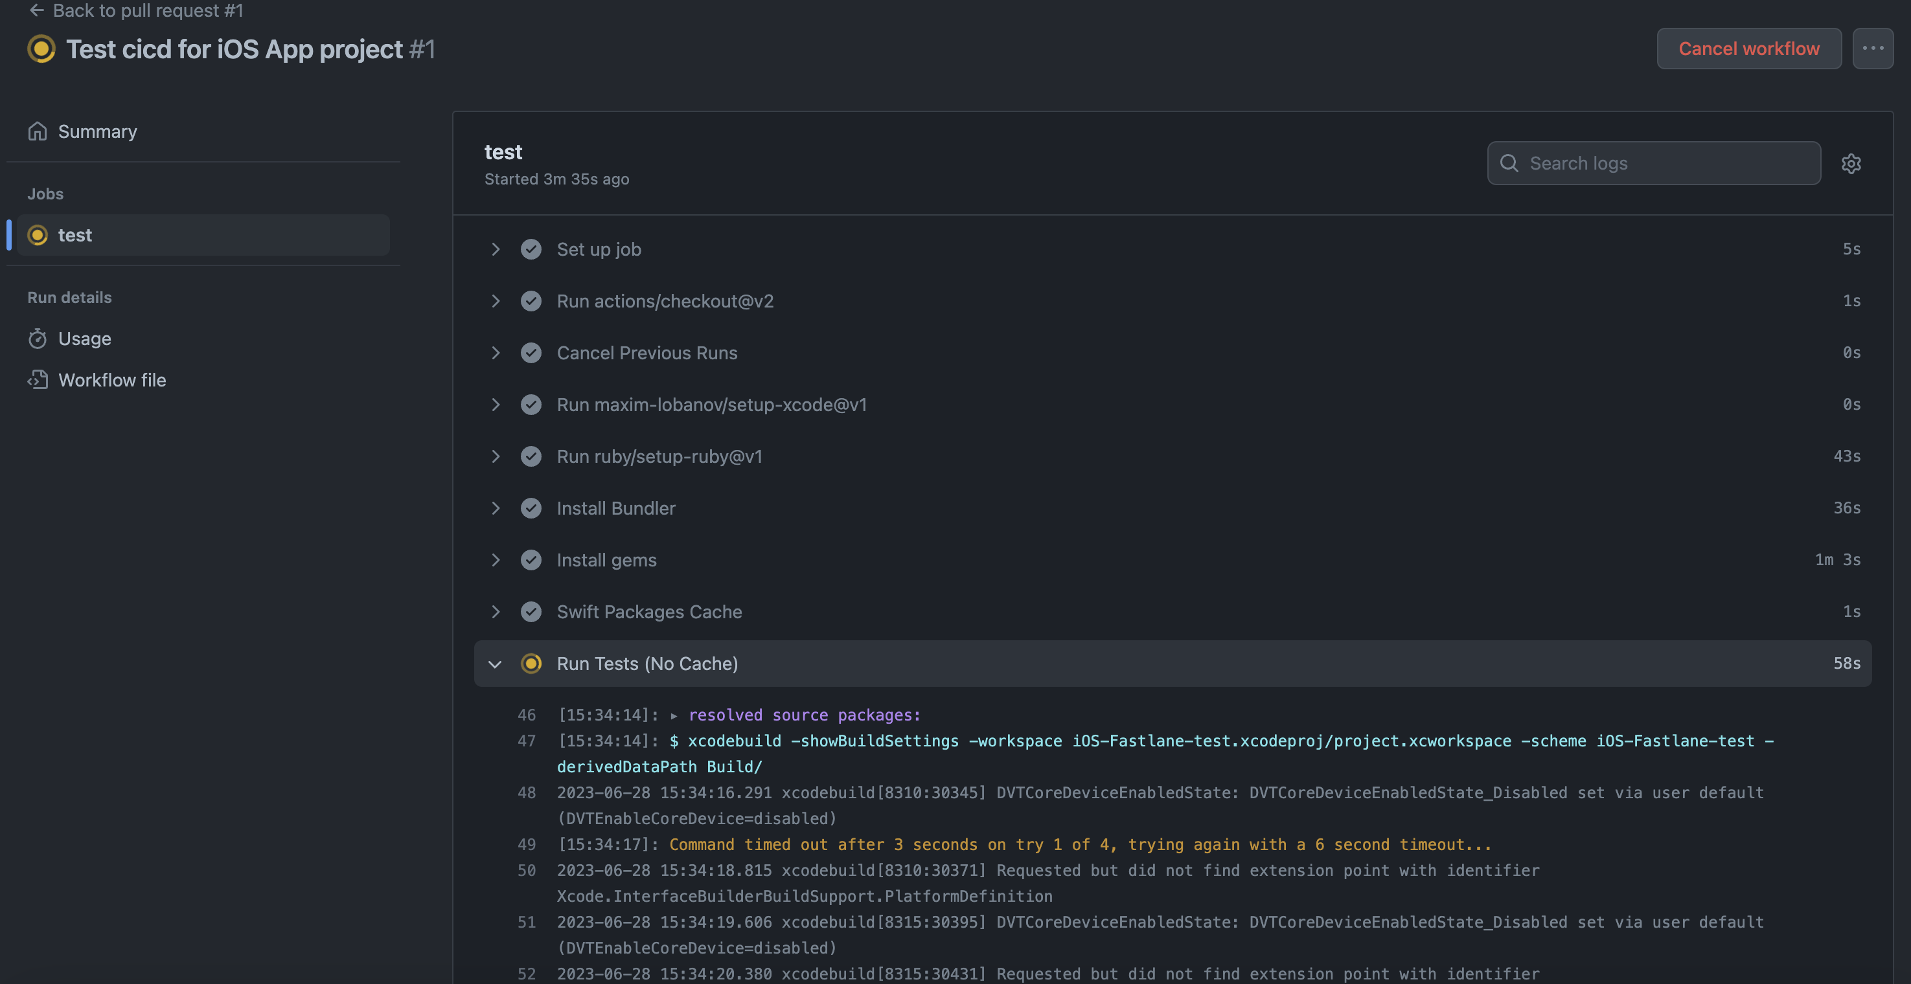
Task: Expand the Set up job step
Action: (x=496, y=249)
